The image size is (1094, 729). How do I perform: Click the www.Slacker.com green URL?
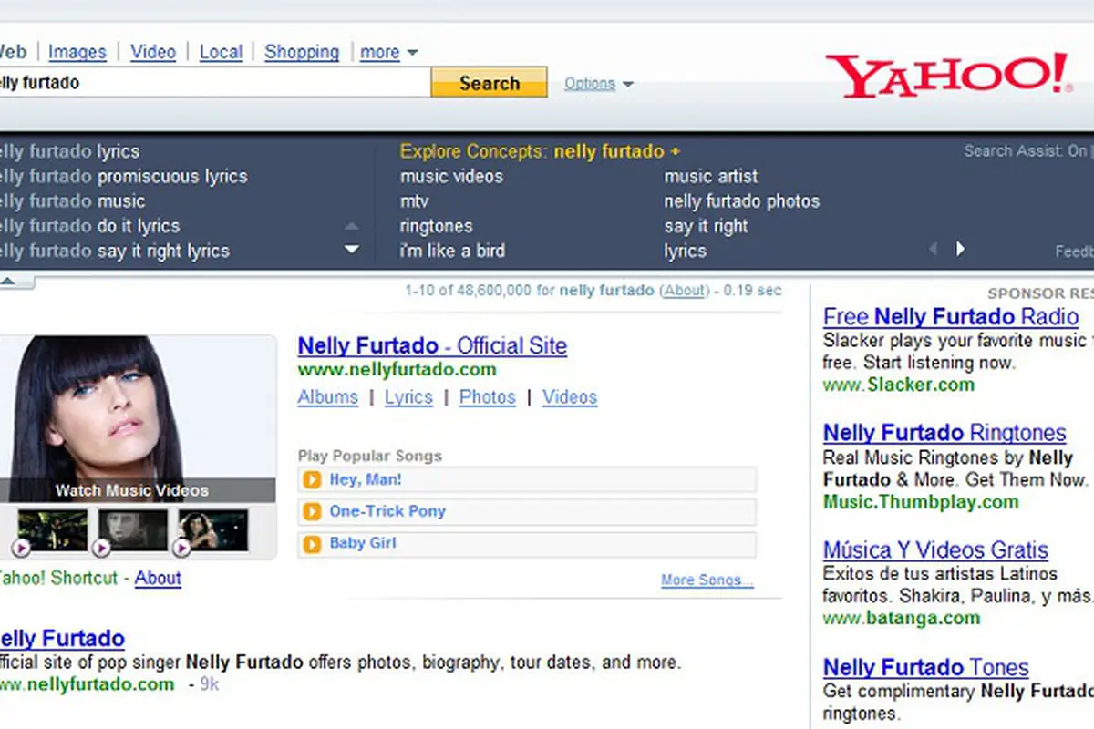[899, 385]
